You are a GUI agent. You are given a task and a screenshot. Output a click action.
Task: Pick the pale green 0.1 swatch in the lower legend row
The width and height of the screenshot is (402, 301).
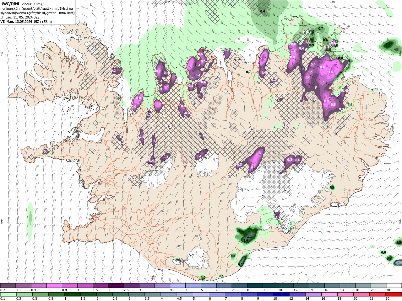8,294
